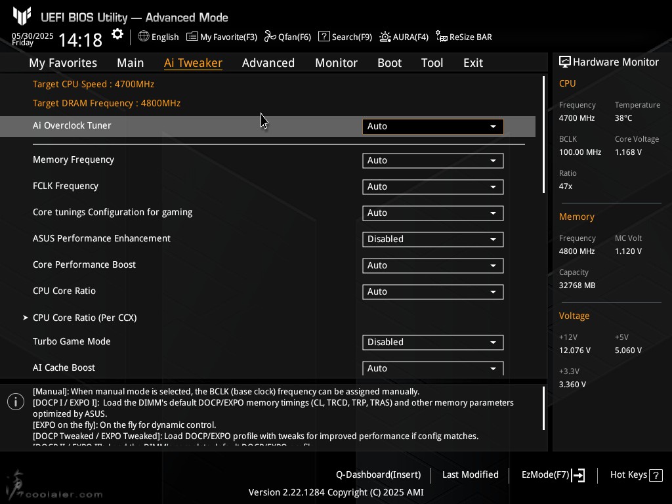Open AI Cache Boost dropdown

(433, 368)
